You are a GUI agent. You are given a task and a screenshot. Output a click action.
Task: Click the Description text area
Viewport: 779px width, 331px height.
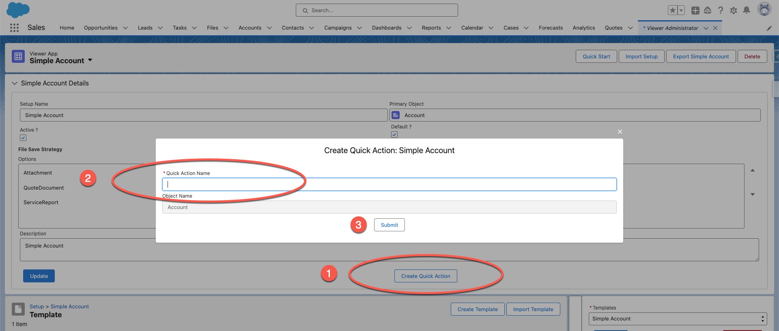(389, 250)
